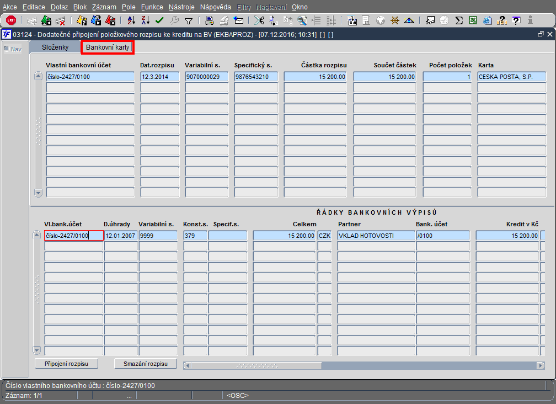Click the green Excel export icon
The height and width of the screenshot is (404, 556).
[473, 20]
